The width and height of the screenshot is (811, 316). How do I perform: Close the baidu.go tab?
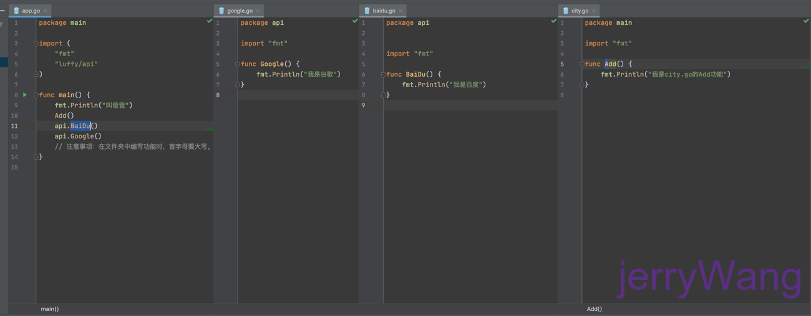click(x=401, y=11)
